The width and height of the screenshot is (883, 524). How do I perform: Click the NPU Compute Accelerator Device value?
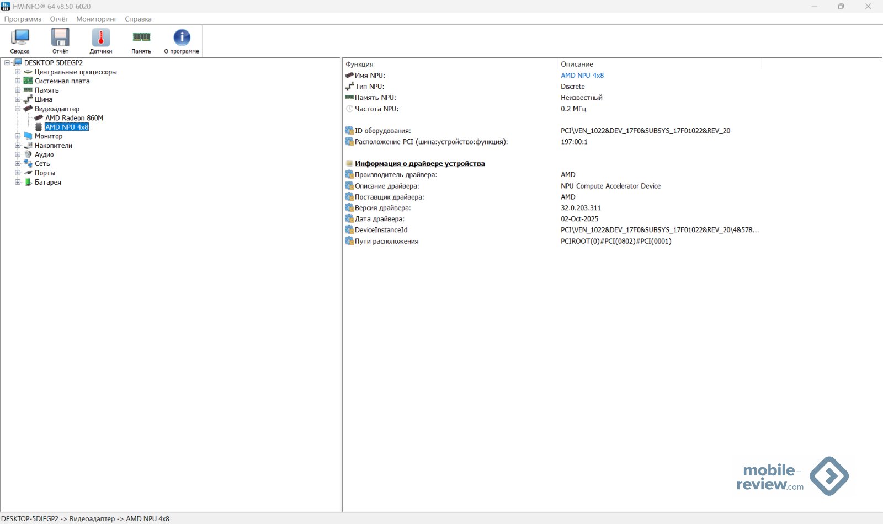point(610,186)
